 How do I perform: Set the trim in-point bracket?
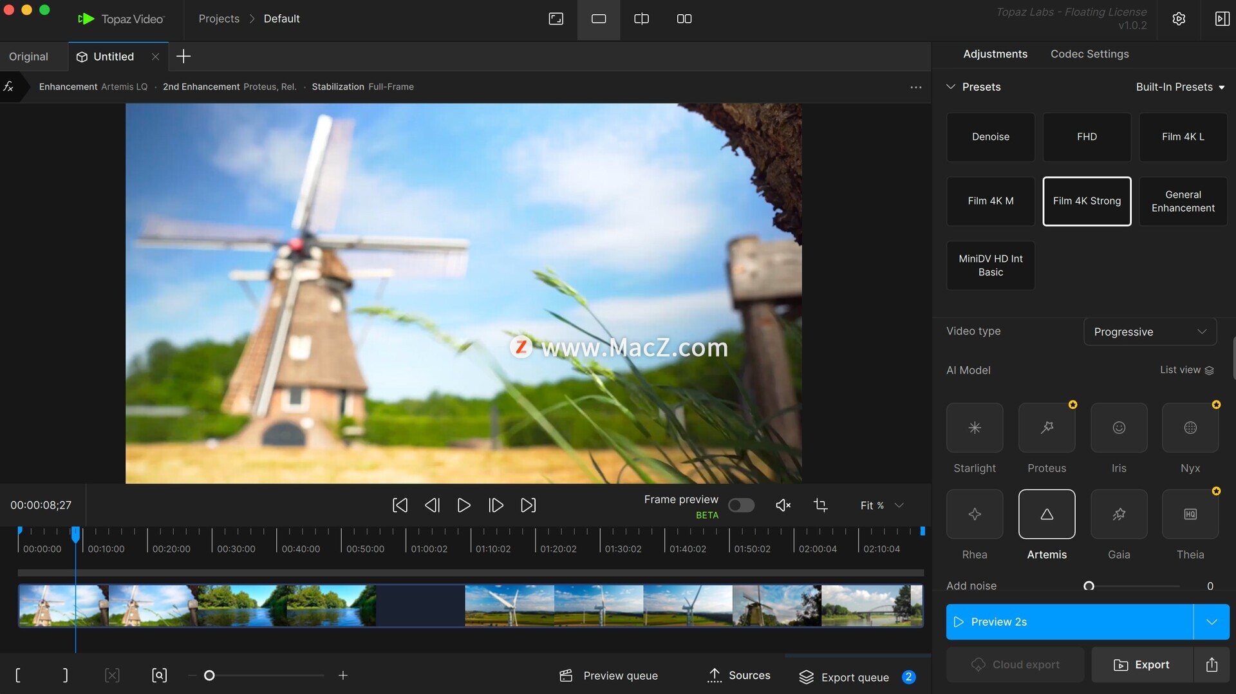18,675
